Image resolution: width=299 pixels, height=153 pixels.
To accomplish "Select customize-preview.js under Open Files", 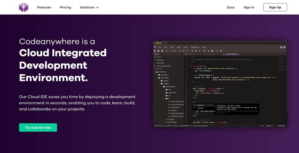I will click(163, 66).
